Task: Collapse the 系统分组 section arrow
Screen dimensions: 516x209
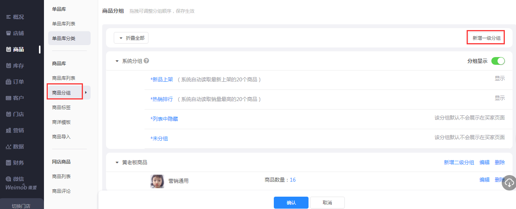Action: [117, 61]
